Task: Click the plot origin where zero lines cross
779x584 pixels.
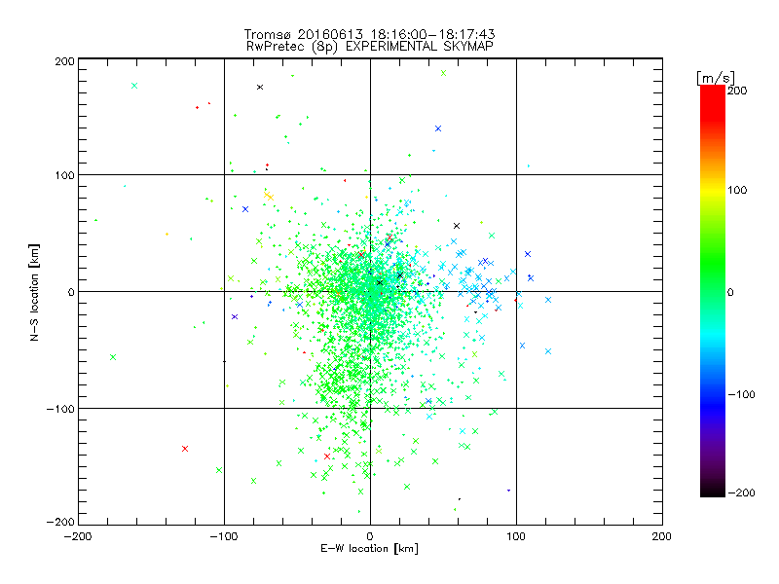Action: (x=370, y=291)
